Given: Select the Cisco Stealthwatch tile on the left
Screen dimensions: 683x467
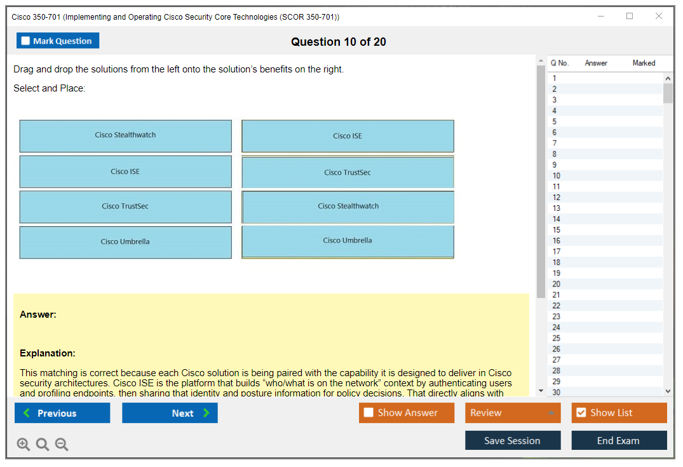Looking at the screenshot, I should tap(125, 135).
